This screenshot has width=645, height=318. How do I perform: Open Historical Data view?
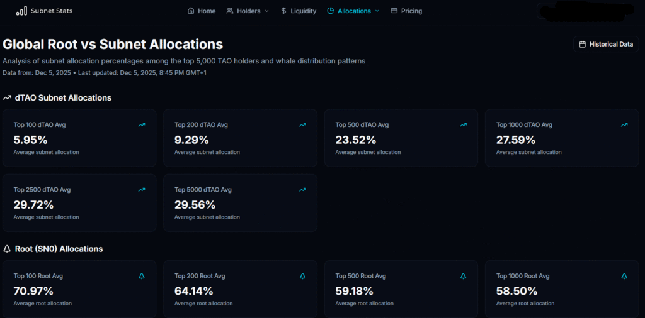(x=606, y=45)
